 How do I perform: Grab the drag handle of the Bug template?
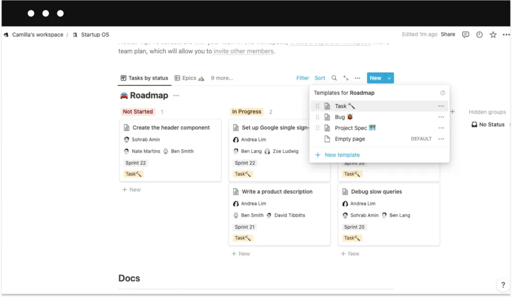[x=318, y=117]
